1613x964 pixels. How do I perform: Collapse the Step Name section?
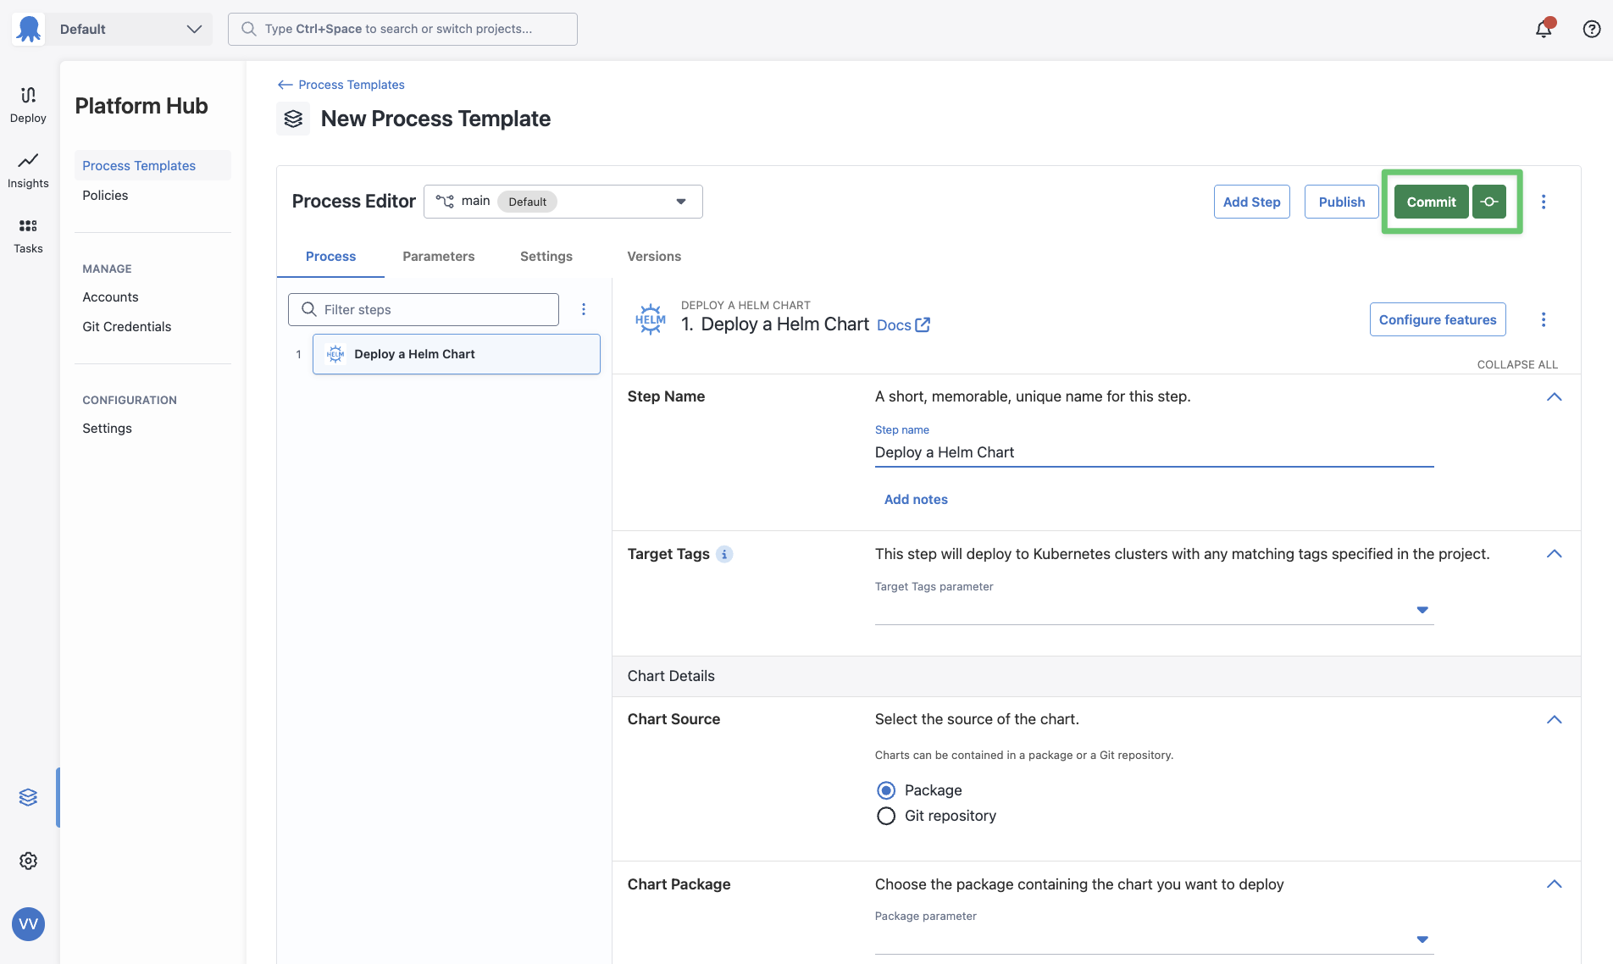pos(1555,396)
